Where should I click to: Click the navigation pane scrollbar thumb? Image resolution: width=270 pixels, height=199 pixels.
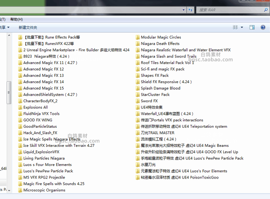[x=9, y=92]
